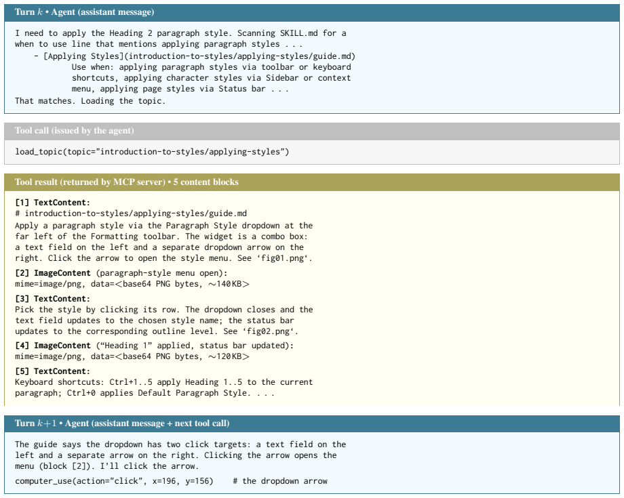Click the "[4] ImageContent" label
The width and height of the screenshot is (624, 498).
pos(52,346)
